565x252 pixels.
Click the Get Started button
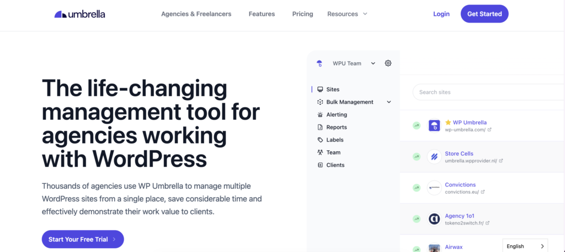click(x=484, y=14)
